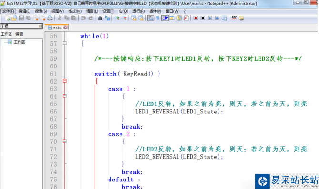This screenshot has width=319, height=189.
Task: Open the 编辑 menu in project panel
Action: (19, 34)
